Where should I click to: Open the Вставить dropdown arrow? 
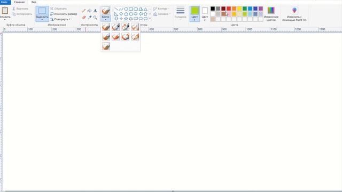pos(5,20)
